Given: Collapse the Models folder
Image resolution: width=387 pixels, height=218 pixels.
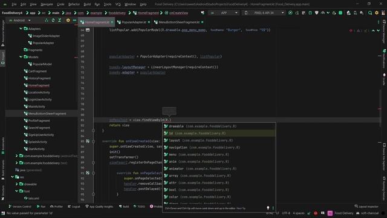Looking at the screenshot, I should point(21,57).
